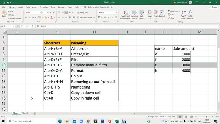Toggle Bold formatting
Image resolution: width=220 pixels, height=124 pixels.
click(x=26, y=17)
